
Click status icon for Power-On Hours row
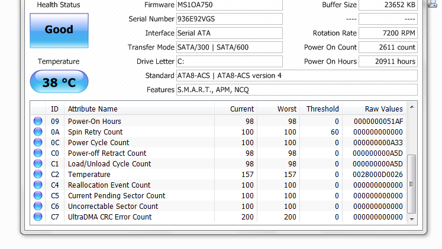[38, 121]
